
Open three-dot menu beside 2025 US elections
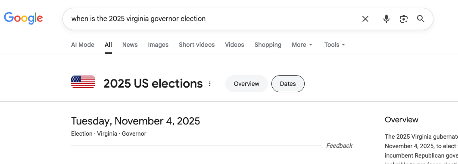coord(210,84)
